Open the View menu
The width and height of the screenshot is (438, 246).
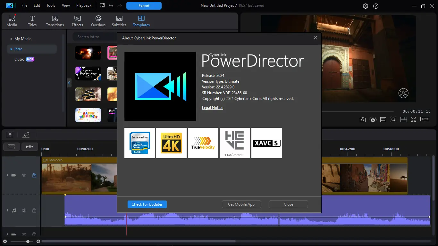(x=66, y=5)
